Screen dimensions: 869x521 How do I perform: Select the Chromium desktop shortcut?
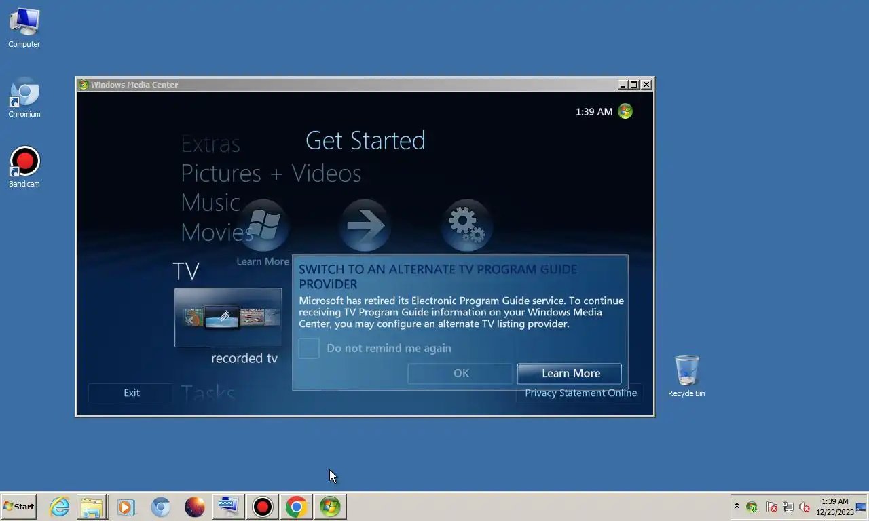click(x=24, y=98)
